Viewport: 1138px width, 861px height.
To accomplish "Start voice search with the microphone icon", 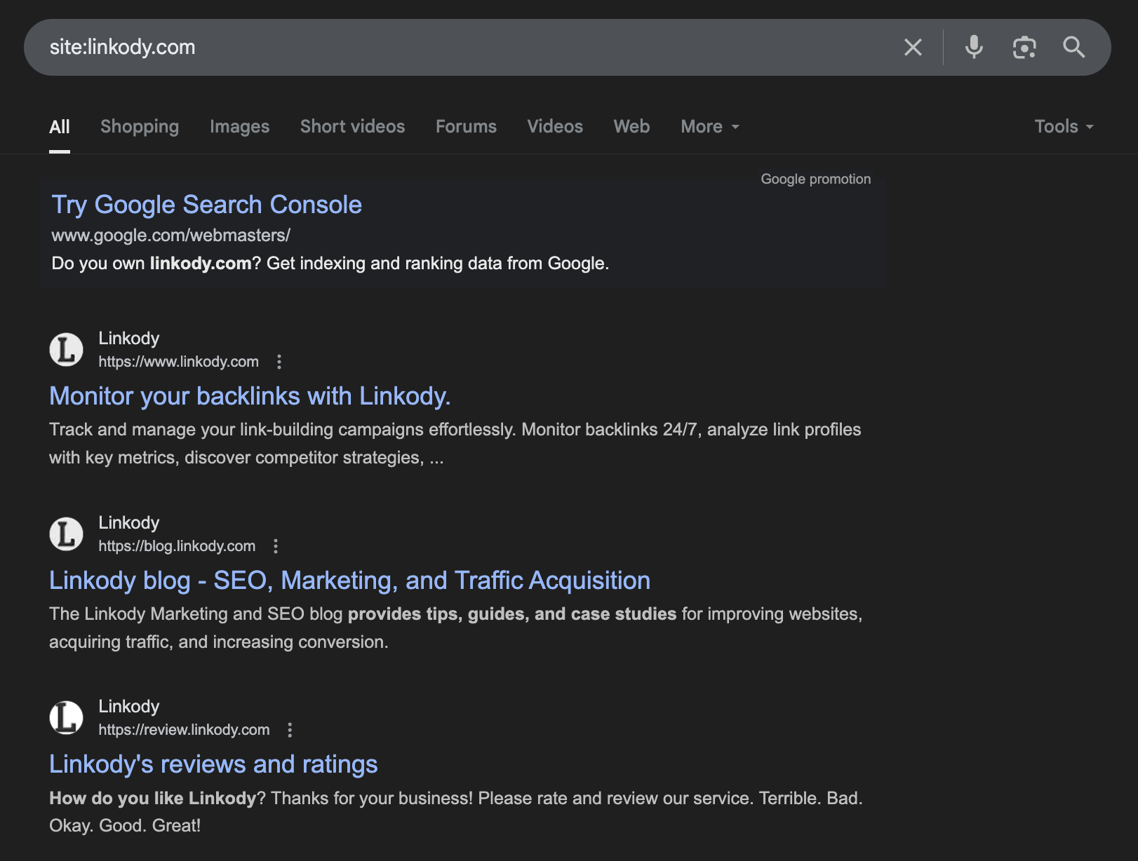I will tap(974, 47).
